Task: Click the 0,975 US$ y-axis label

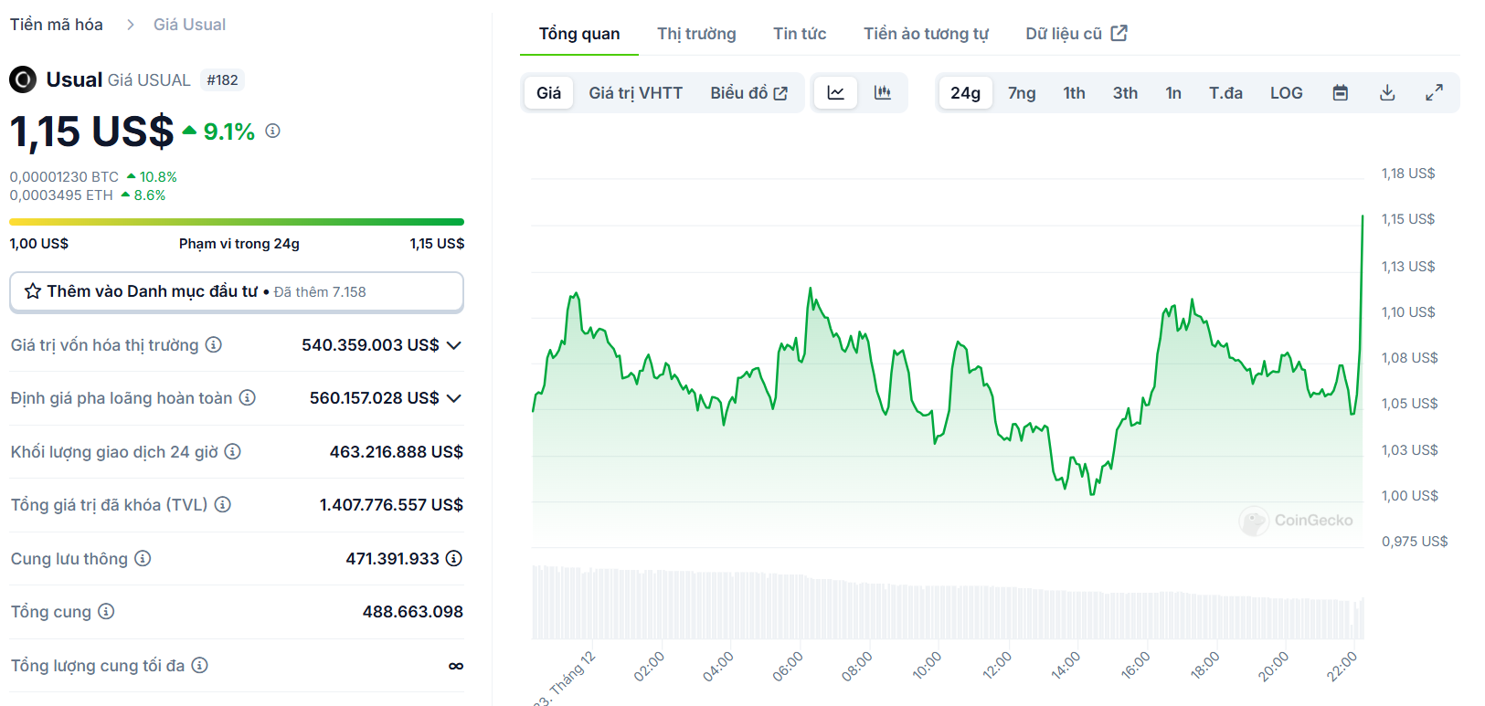Action: point(1415,542)
